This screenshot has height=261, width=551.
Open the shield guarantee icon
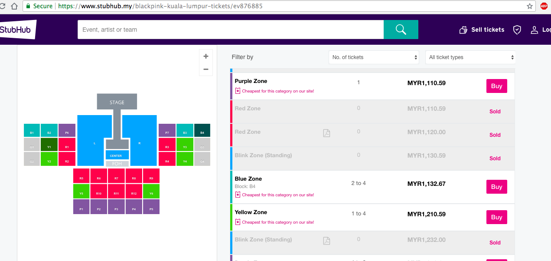coord(517,30)
